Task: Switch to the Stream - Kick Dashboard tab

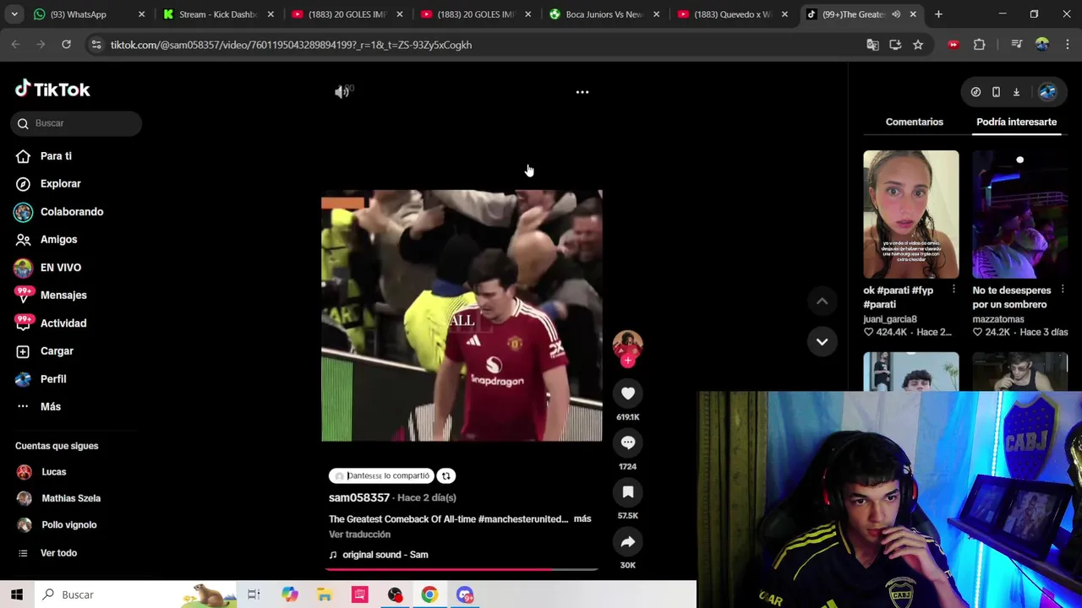Action: coord(217,14)
